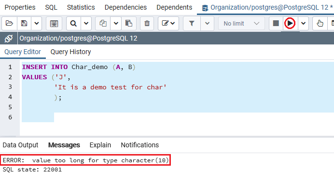Viewport: 334px width, 185px height.
Task: Select the Query Editor tab
Action: coord(23,52)
